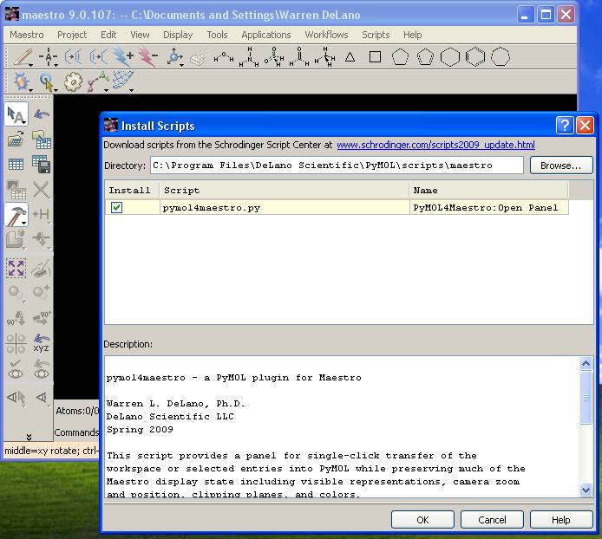Select the Add hydrogens +H tool
The height and width of the screenshot is (539, 602).
pos(41,214)
